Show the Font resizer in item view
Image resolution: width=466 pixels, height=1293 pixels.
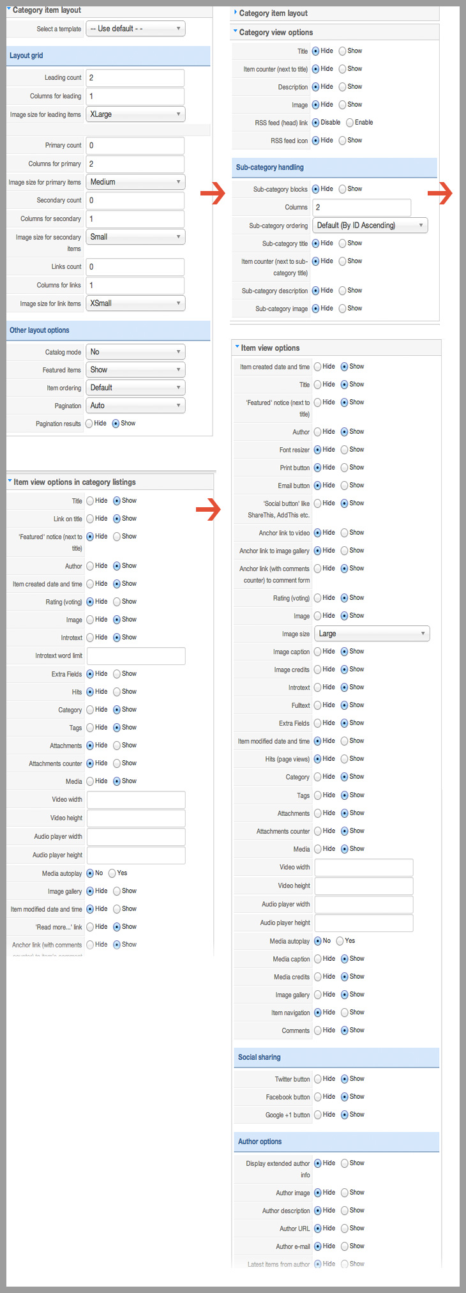tap(345, 450)
